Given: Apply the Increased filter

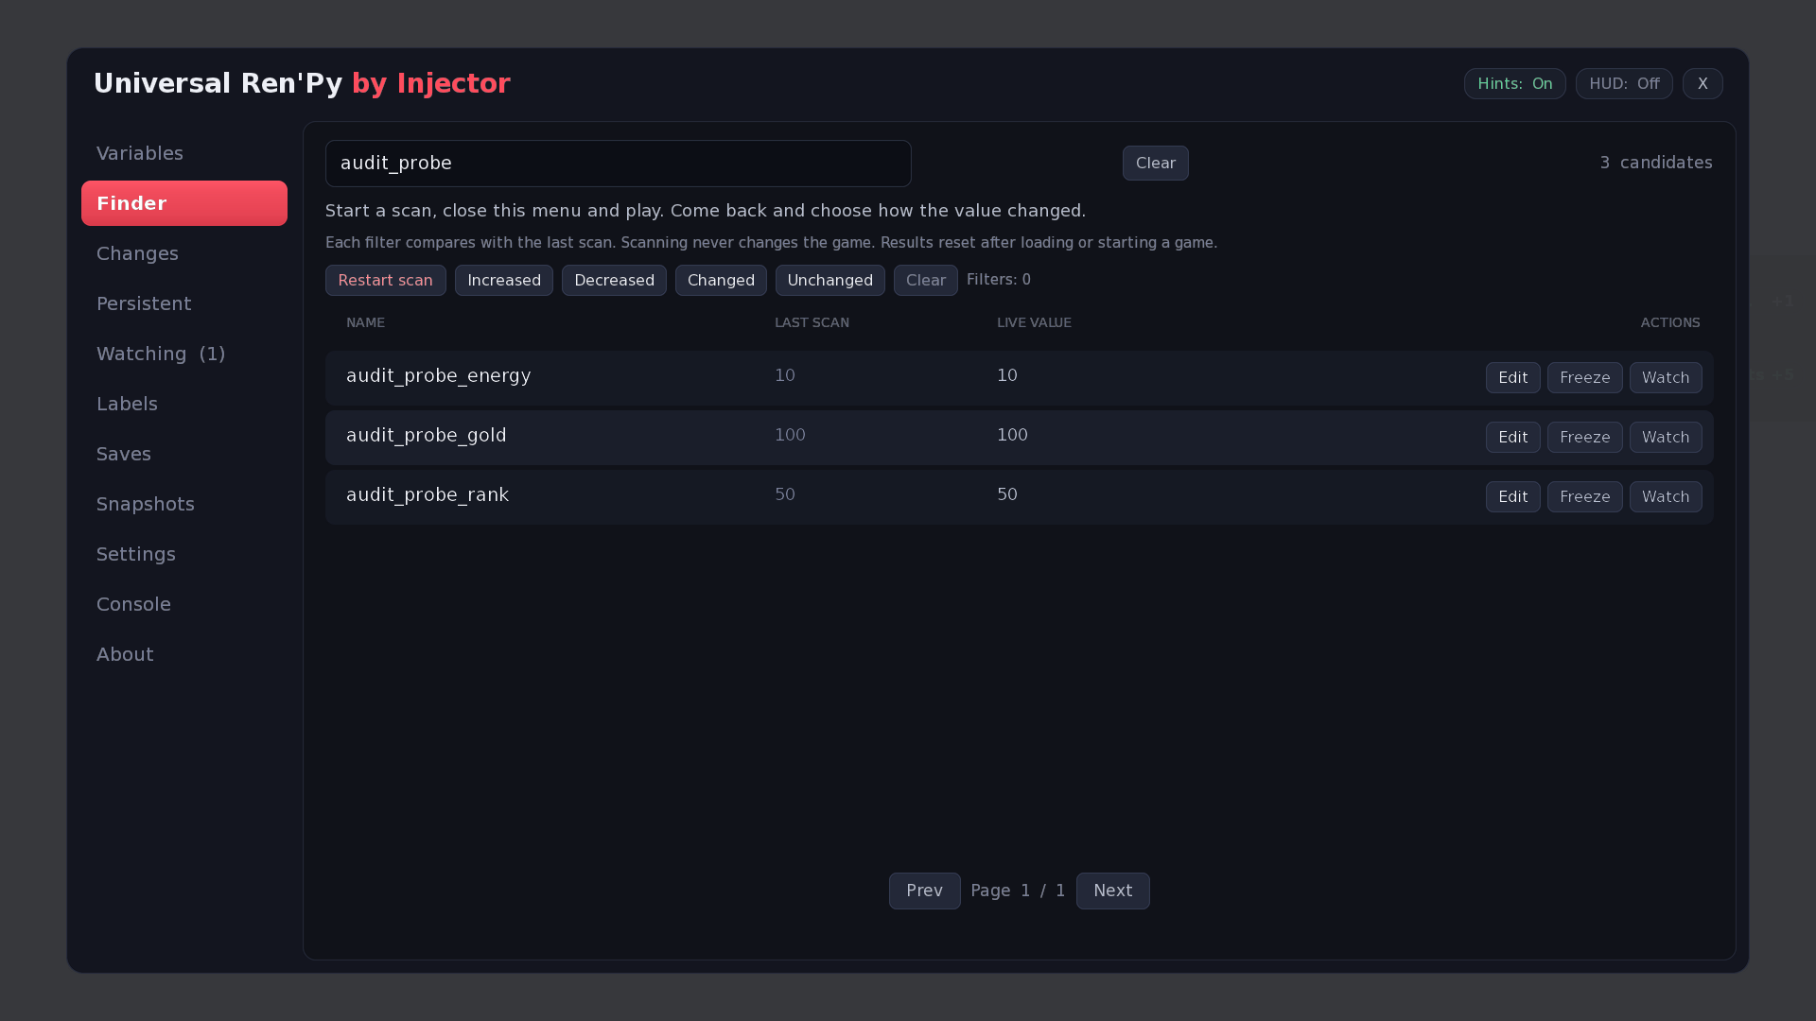Looking at the screenshot, I should 503,281.
